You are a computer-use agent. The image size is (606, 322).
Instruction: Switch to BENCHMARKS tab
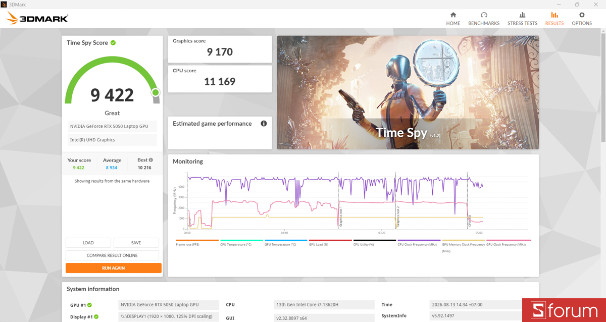point(484,19)
